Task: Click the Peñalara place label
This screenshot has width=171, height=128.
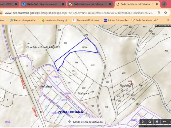Action: [x=46, y=87]
